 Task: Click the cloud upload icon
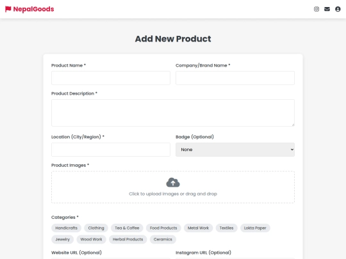[173, 182]
